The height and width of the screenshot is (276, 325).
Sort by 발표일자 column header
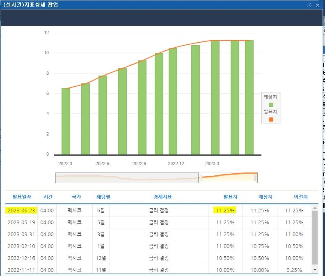point(22,197)
